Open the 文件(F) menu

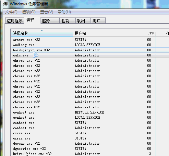click(x=11, y=12)
